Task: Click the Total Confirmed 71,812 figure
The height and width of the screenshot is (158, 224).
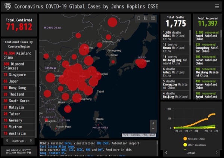Action: 19,27
